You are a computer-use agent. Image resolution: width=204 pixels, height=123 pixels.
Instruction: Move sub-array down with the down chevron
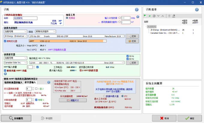point(158,16)
